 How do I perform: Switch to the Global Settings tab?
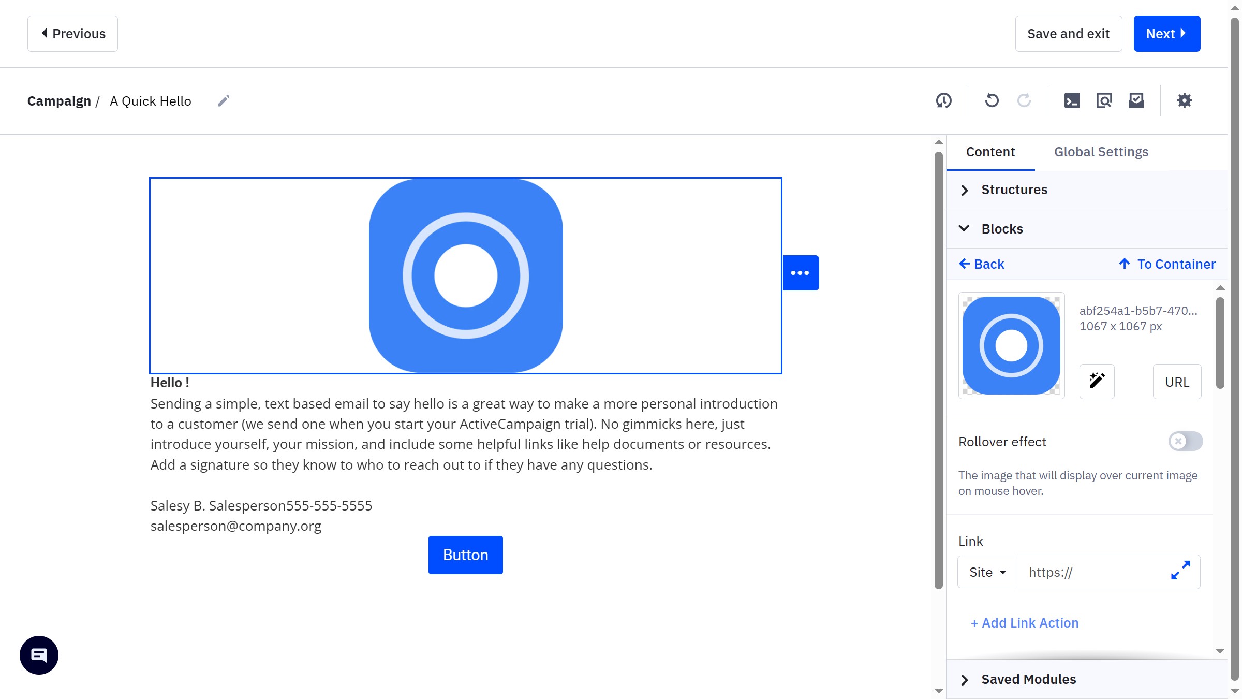1101,152
